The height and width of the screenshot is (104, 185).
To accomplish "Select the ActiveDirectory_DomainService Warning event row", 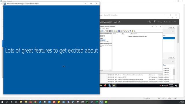I will point(138,81).
